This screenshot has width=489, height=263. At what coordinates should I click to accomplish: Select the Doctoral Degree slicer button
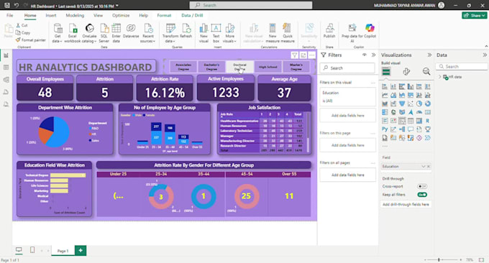click(x=239, y=67)
